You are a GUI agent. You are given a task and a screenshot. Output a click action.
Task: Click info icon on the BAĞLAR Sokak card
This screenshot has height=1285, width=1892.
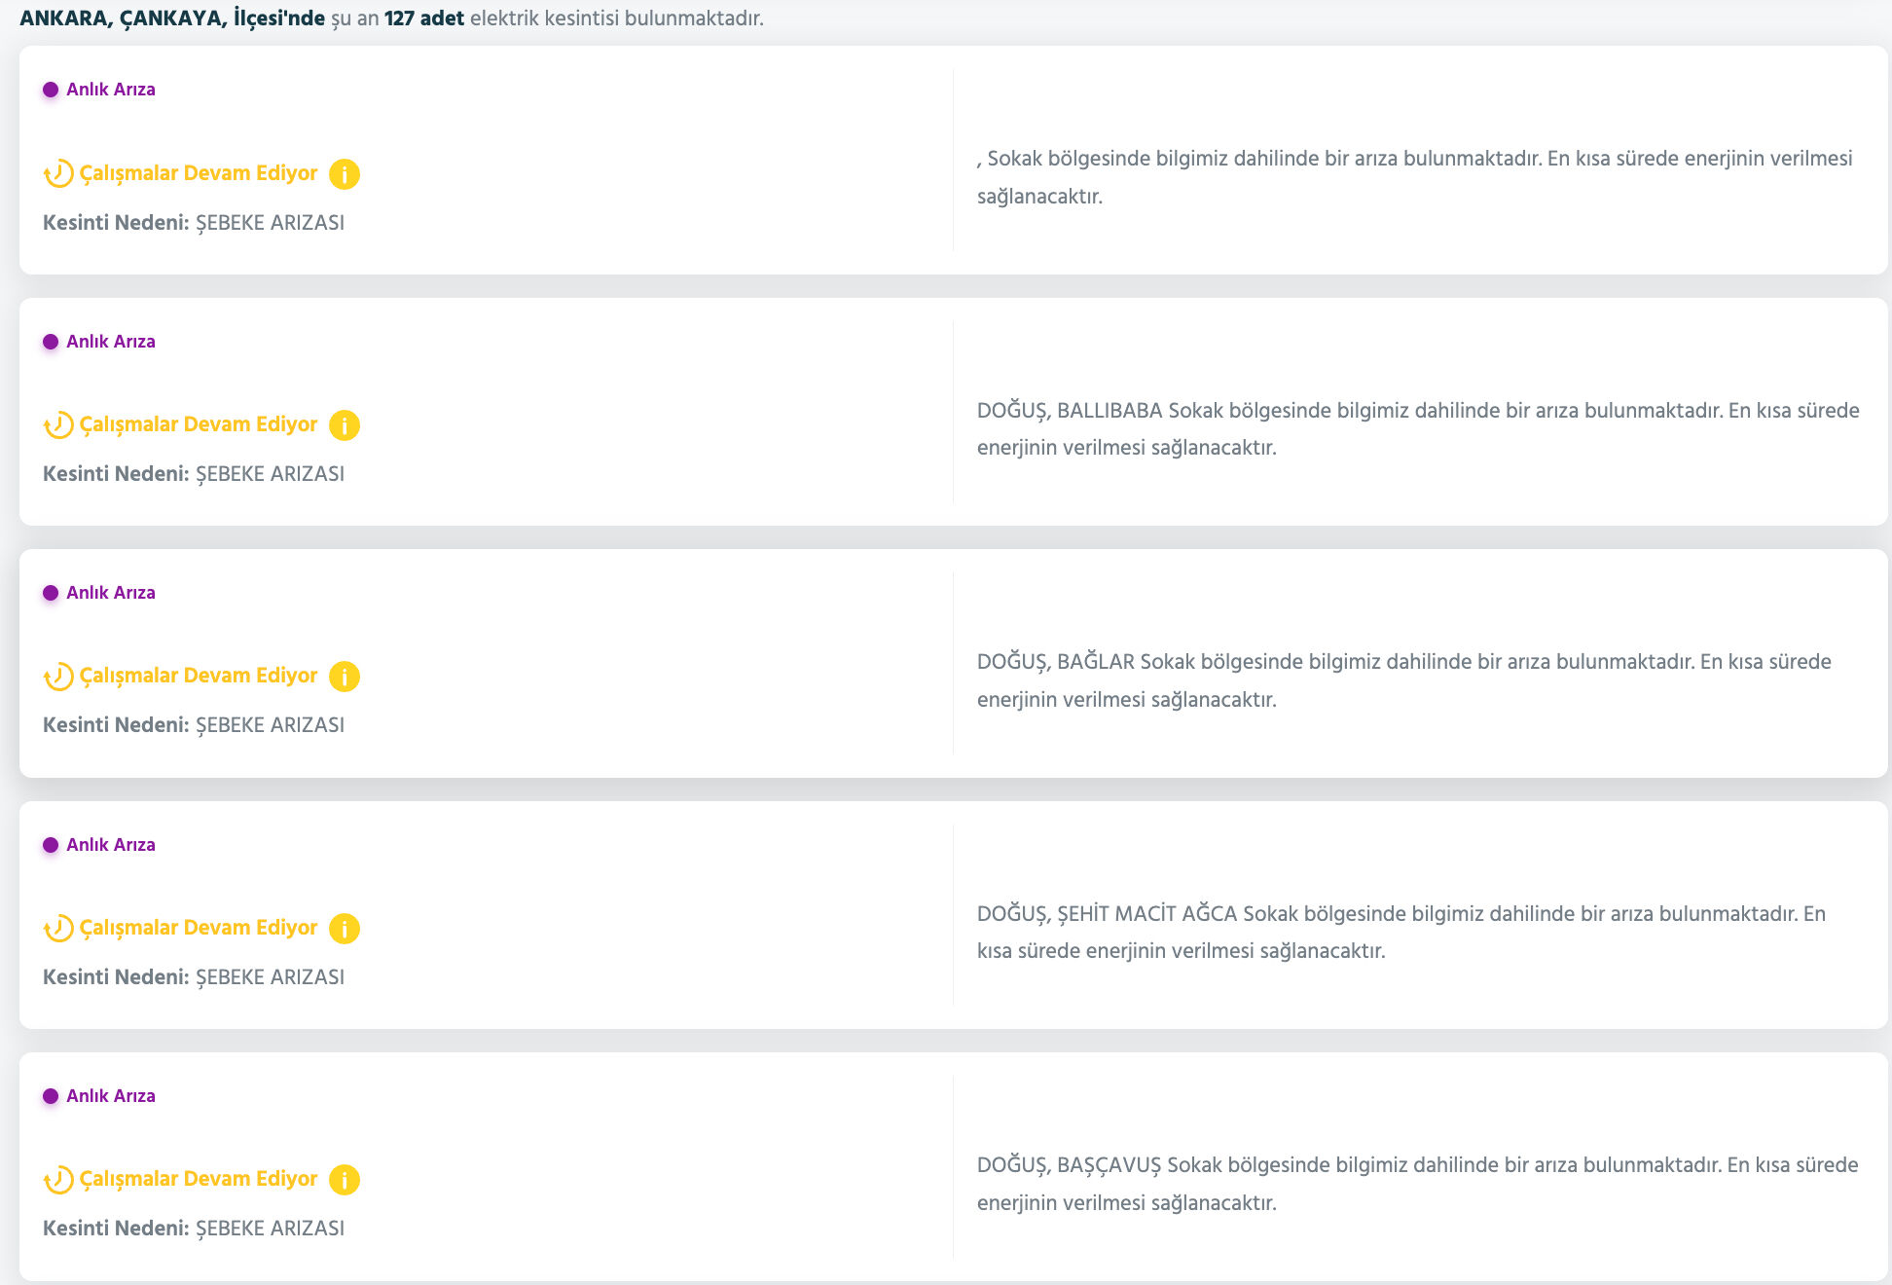pos(345,677)
